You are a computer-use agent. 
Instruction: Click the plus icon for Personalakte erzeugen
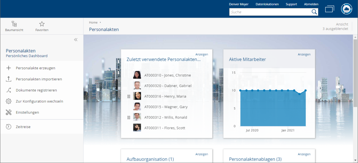pyautogui.click(x=9, y=68)
